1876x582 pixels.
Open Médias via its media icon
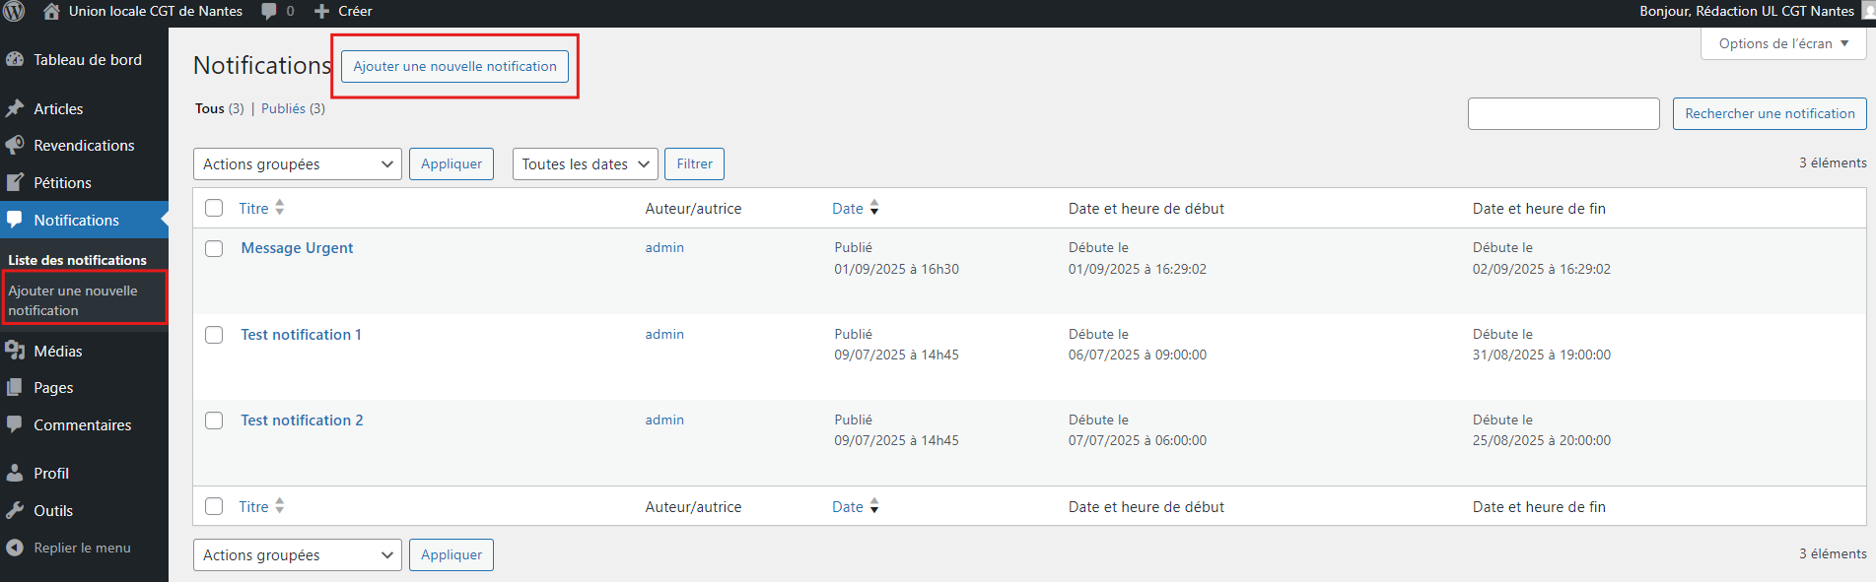[x=15, y=351]
